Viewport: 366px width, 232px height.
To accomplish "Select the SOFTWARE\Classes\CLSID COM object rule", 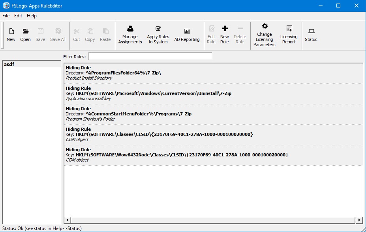I will [213, 135].
